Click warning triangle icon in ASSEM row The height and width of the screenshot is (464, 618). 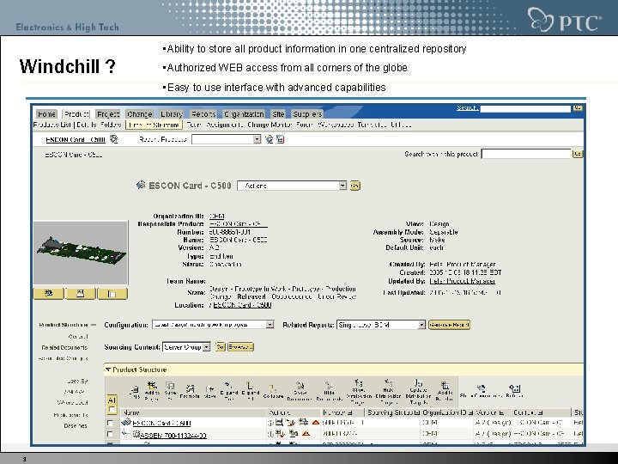pos(306,434)
